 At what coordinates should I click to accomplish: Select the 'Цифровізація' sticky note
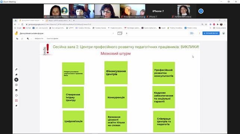pyautogui.click(x=73, y=121)
